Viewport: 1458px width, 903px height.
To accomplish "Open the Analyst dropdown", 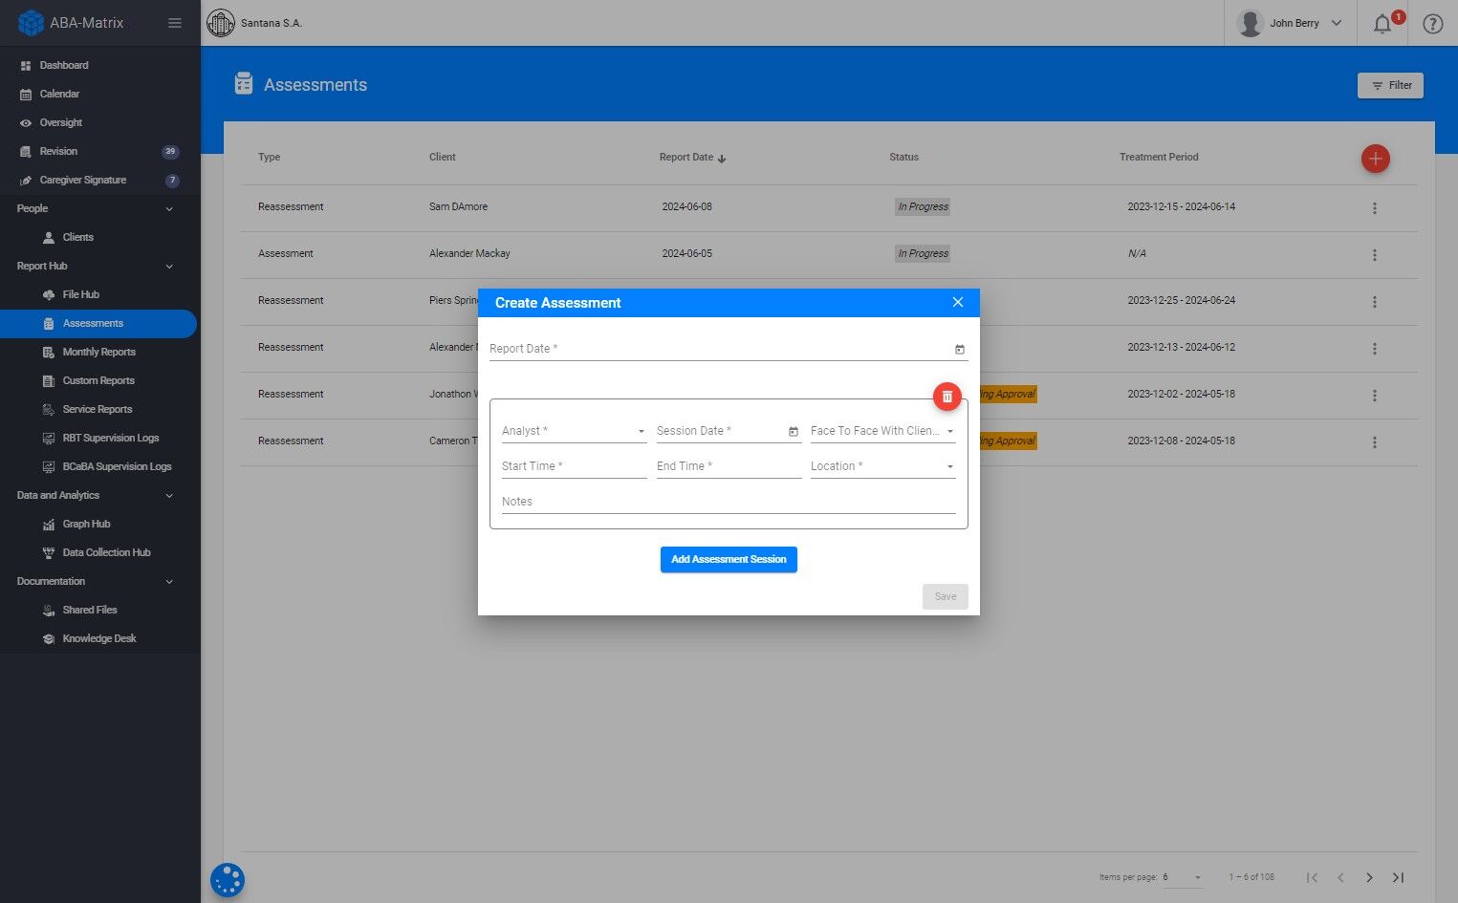I will point(574,431).
